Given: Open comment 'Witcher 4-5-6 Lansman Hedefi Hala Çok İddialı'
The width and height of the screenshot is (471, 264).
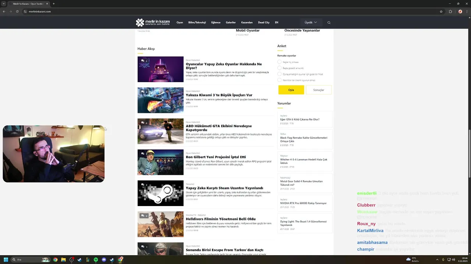Looking at the screenshot, I should [304, 161].
